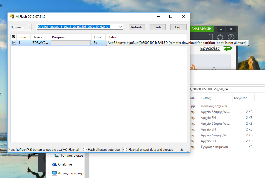Click the Time column header
The height and width of the screenshot is (178, 265).
click(98, 37)
